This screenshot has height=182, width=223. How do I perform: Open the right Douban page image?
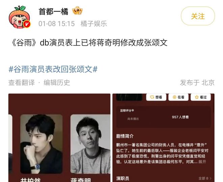164,138
